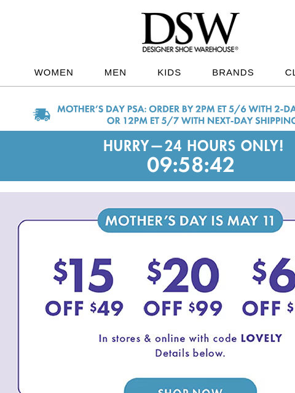The image size is (295, 393).
Task: Click the Details below text
Action: coord(190,353)
